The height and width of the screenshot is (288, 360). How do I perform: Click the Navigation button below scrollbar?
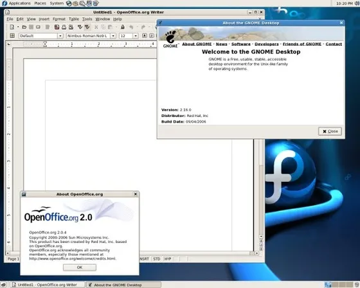(x=261, y=245)
